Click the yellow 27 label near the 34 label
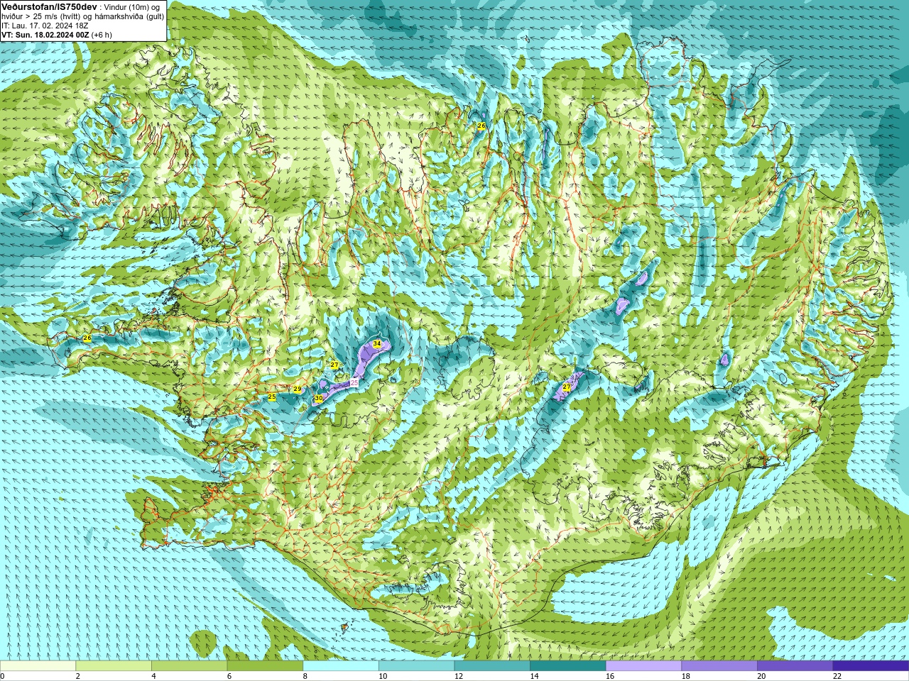The height and width of the screenshot is (681, 909). click(x=334, y=365)
